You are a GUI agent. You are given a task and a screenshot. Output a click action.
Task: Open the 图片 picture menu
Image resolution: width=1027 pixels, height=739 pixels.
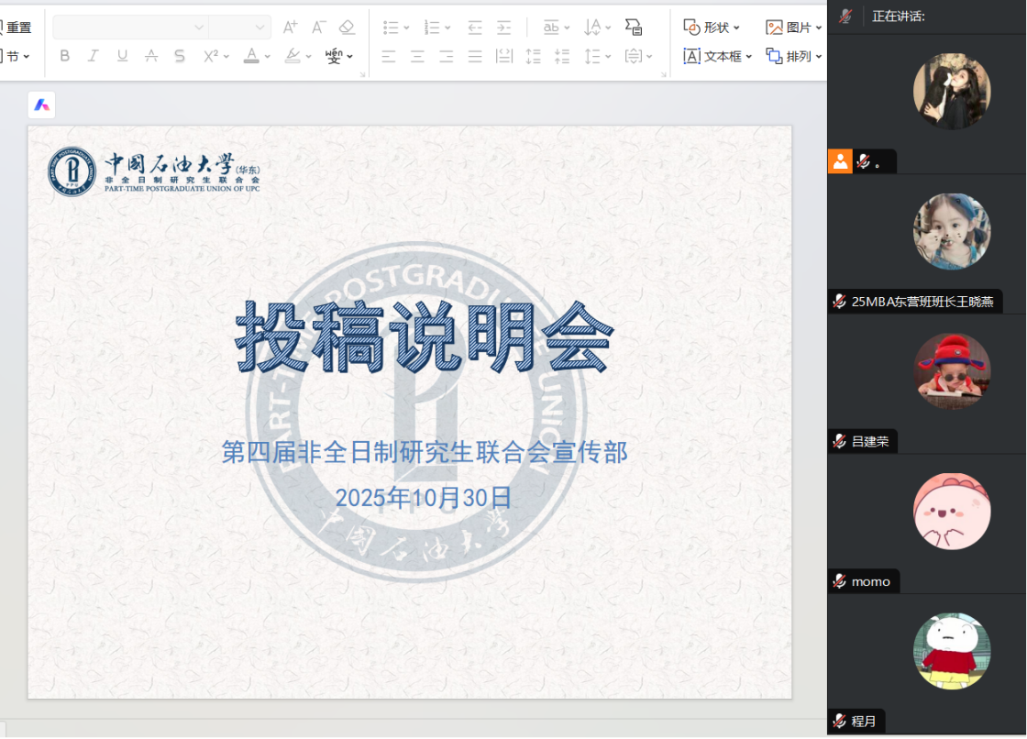[x=793, y=28]
